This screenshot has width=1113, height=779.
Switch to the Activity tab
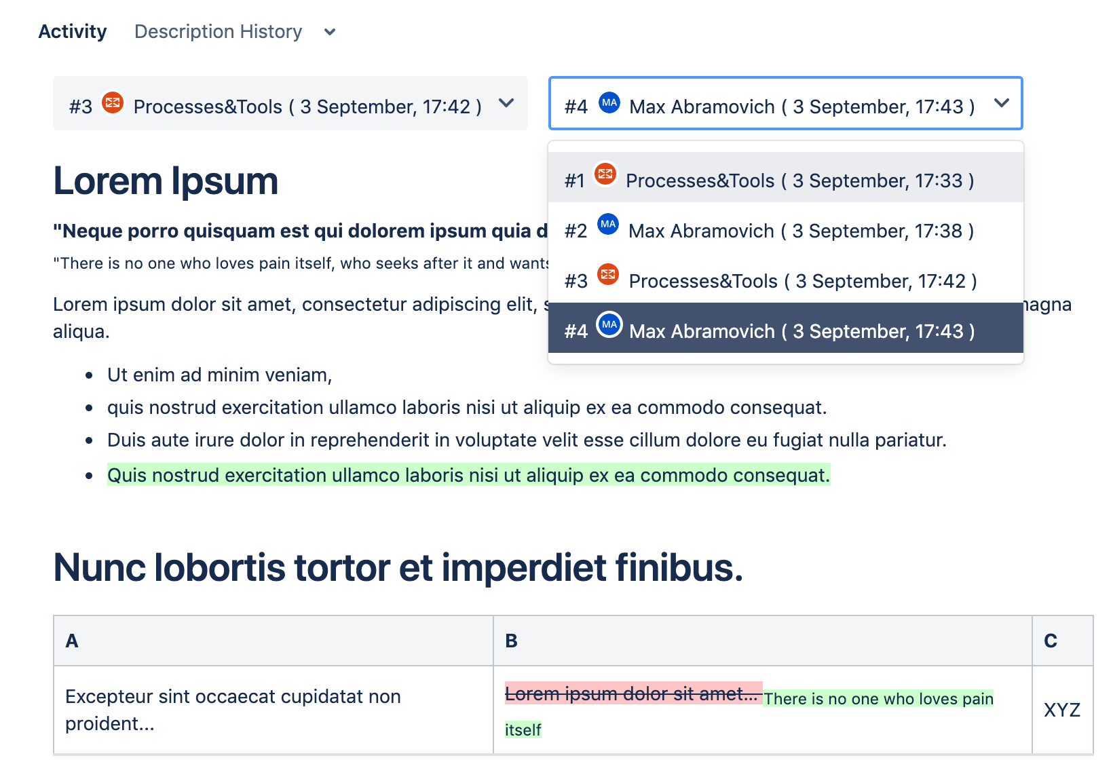click(x=73, y=32)
